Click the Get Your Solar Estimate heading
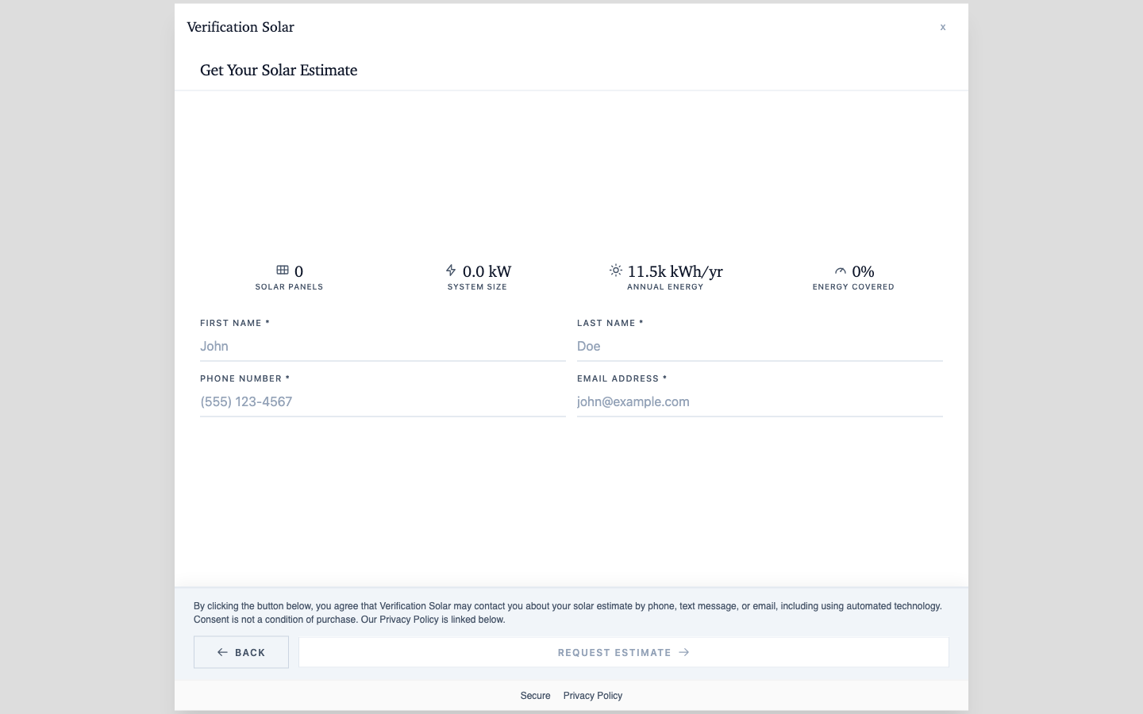Screen dimensions: 1143x714 (x=279, y=70)
